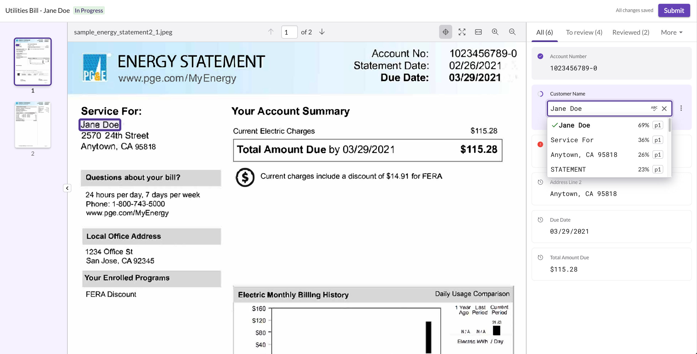The height and width of the screenshot is (354, 697).
Task: Open Customer Name three-dot options menu
Action: pos(681,108)
